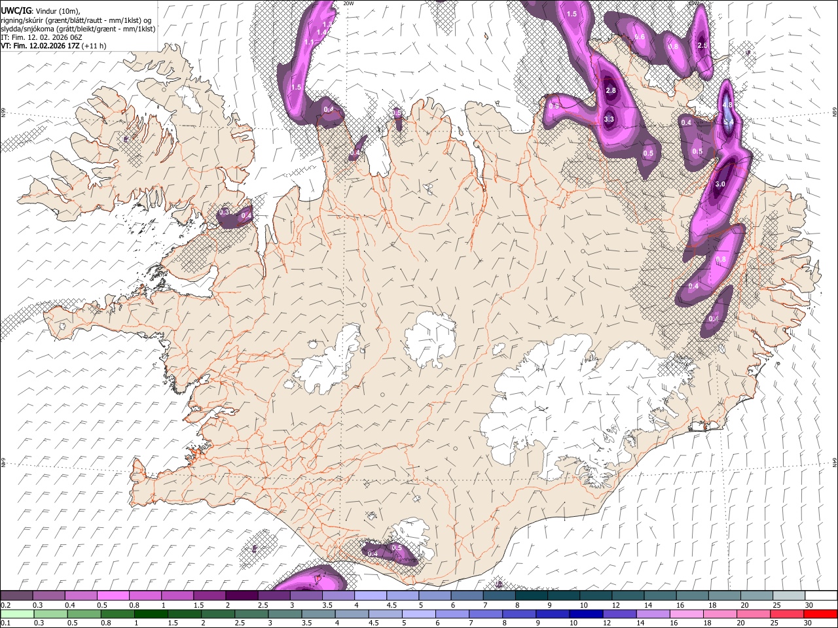
Task: Click the "3.3" snowfall value label
Action: point(609,119)
